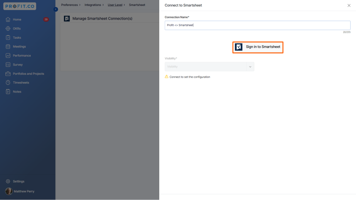Click the Portfolios and Projects briefcase icon
Viewport: 356px width, 200px height.
(x=8, y=73)
